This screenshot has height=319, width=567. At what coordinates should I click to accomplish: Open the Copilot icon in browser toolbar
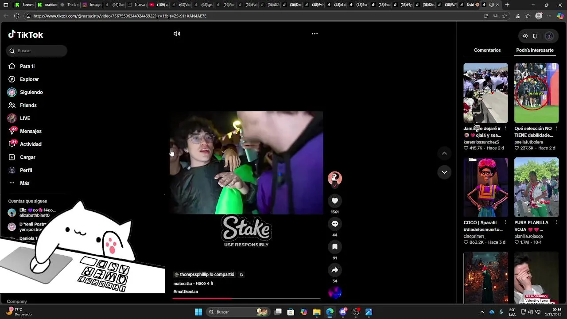[560, 16]
